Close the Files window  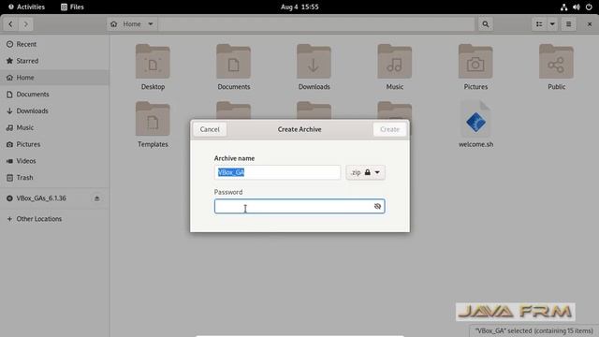590,24
